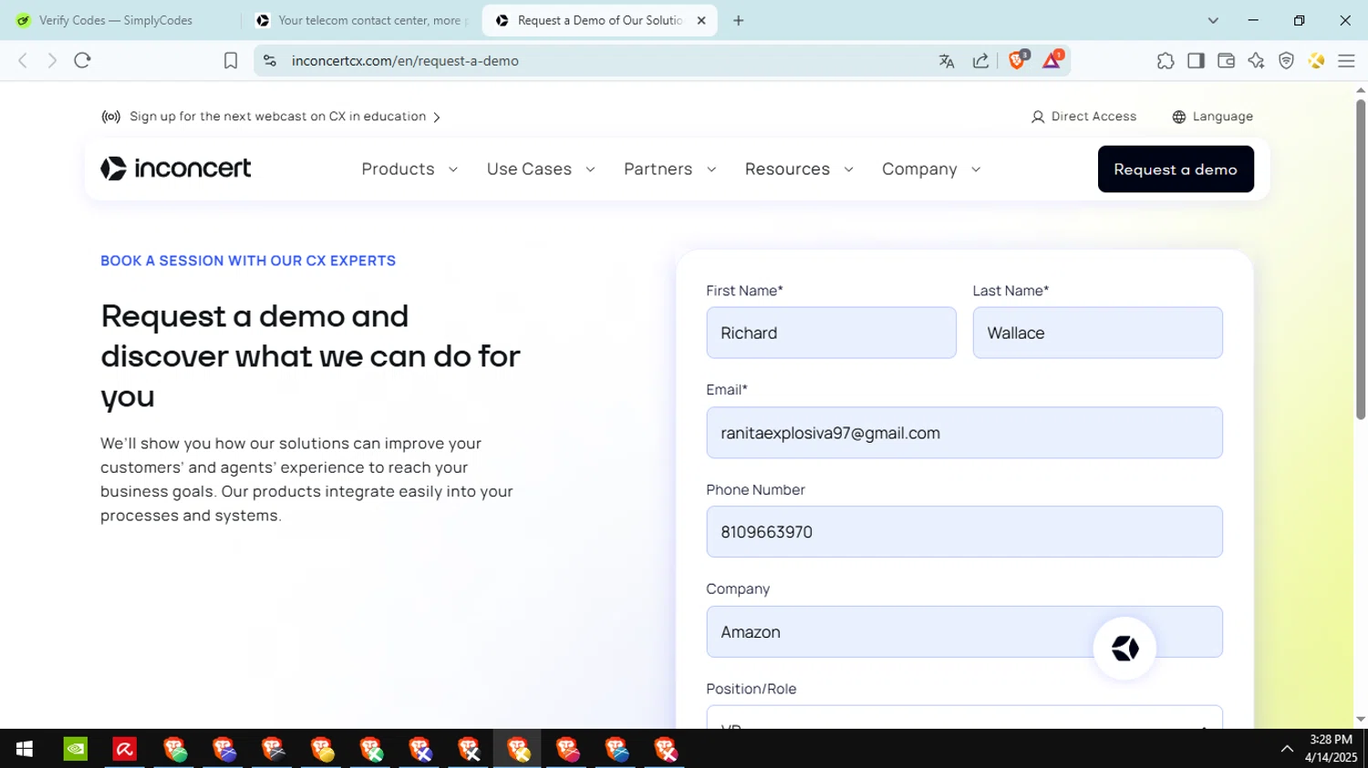Open Leo AI sparkle icon
Viewport: 1368px width, 768px height.
1256,61
